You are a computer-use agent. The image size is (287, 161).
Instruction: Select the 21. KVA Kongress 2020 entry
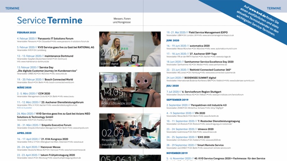pyautogui.click(x=50, y=140)
